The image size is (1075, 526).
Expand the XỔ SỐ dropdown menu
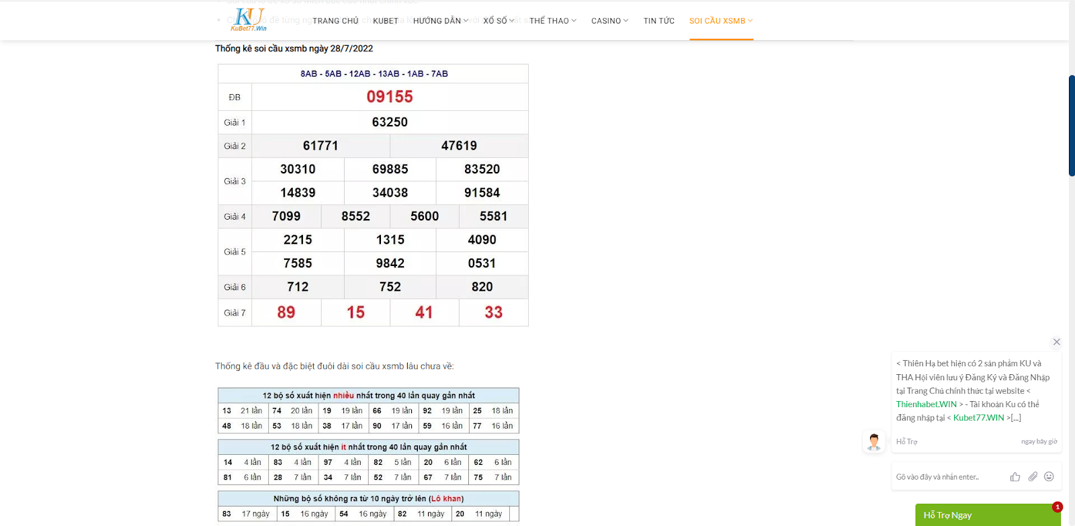[499, 21]
